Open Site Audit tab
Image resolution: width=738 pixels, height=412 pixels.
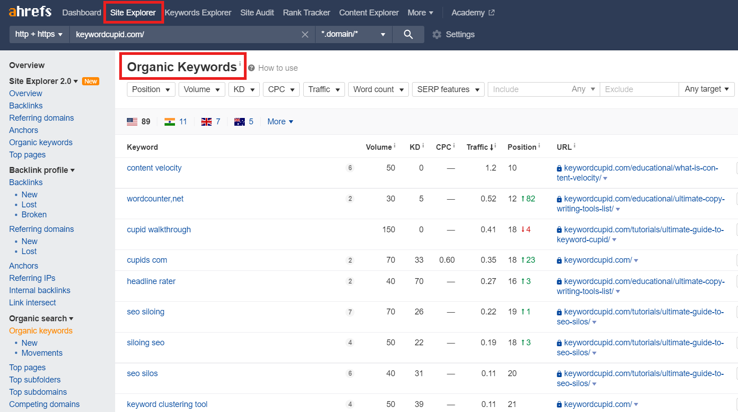click(x=257, y=13)
